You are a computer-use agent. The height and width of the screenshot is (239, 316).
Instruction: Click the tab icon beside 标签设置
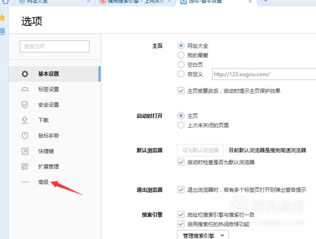click(x=25, y=89)
